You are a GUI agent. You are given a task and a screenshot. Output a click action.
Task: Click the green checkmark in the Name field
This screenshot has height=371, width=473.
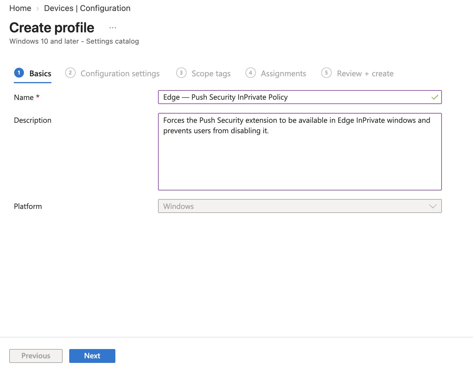435,97
